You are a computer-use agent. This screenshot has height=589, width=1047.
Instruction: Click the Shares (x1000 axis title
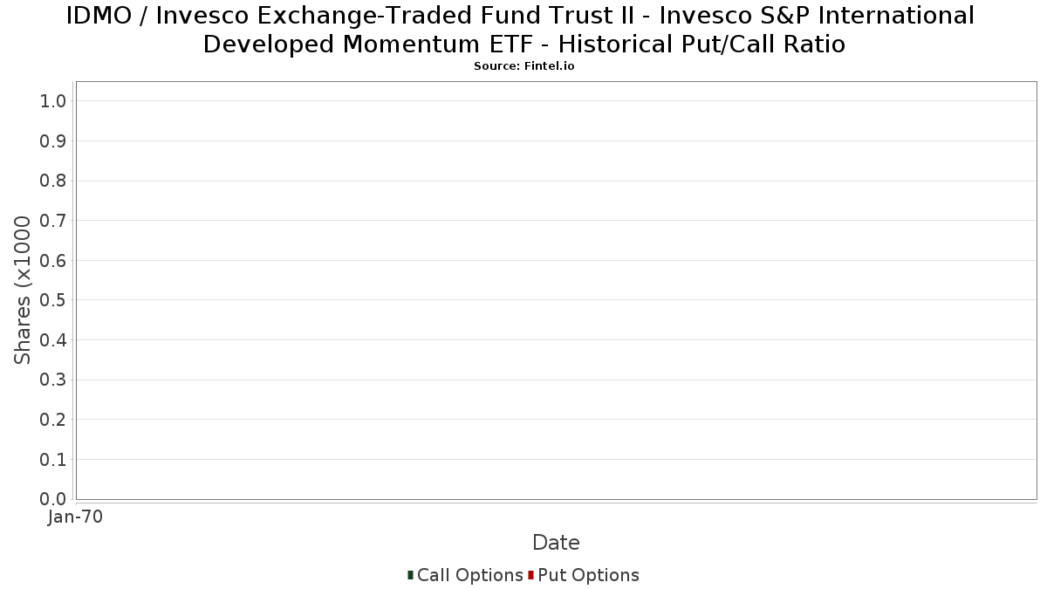[x=23, y=291]
